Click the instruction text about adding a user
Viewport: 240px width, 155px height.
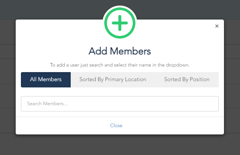(x=120, y=65)
